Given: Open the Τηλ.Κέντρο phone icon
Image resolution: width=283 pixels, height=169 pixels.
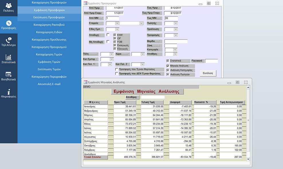Looking at the screenshot, I should 9,40.
